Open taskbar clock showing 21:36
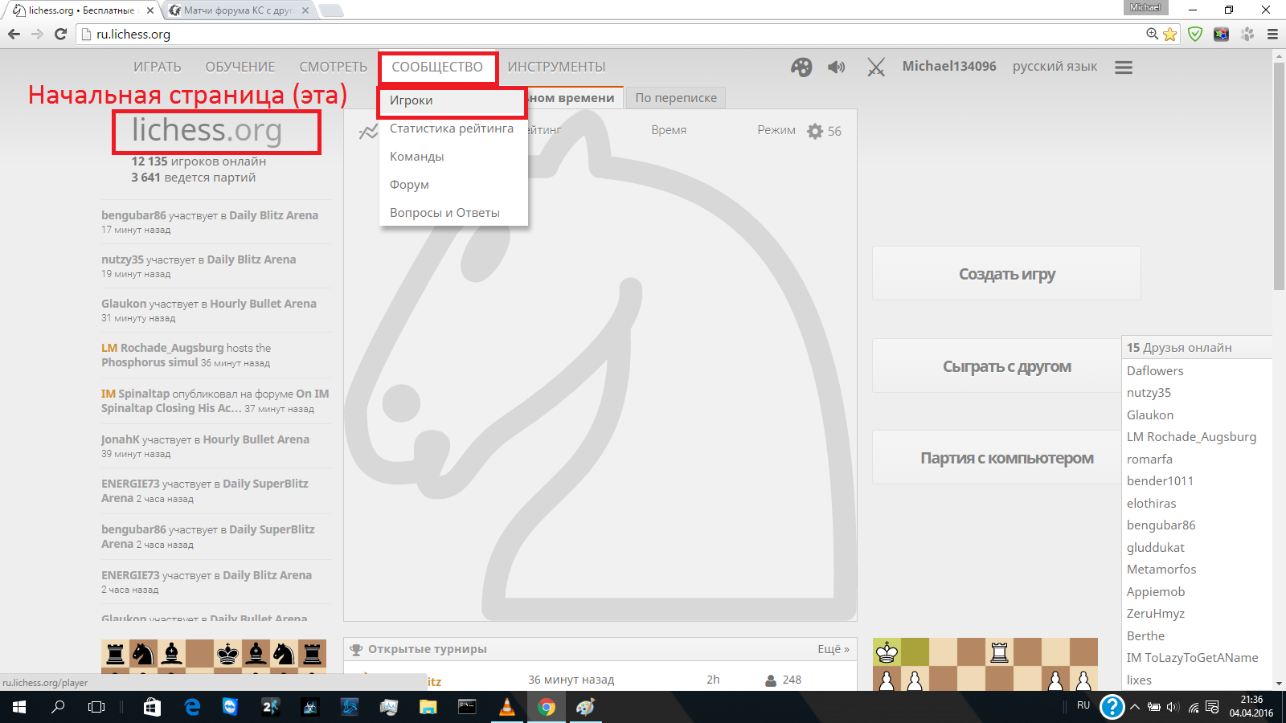This screenshot has height=723, width=1286. pos(1251,707)
